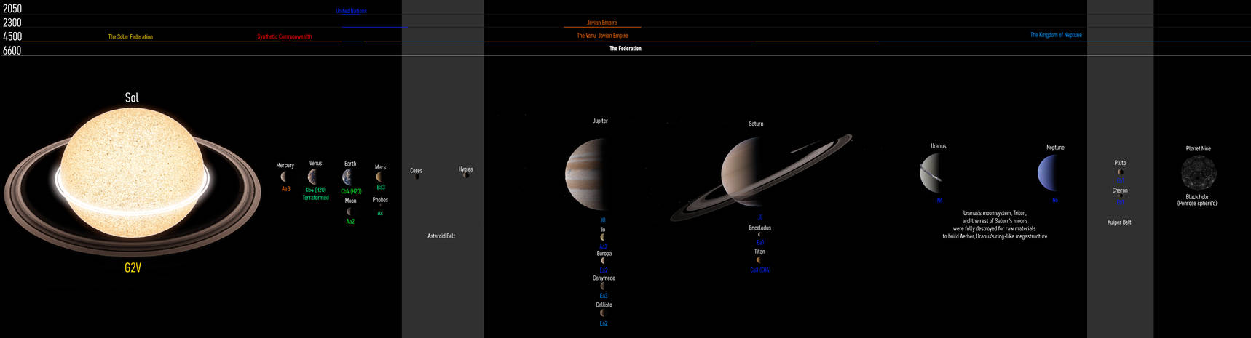
Task: Select the Venus planet image
Action: [x=313, y=177]
